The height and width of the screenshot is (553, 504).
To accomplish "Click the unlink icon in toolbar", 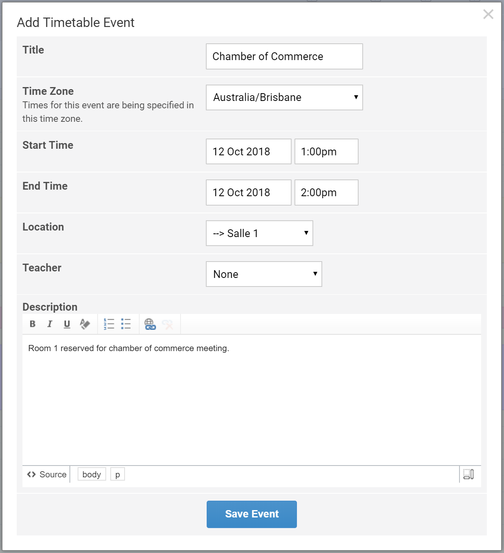I will (167, 324).
